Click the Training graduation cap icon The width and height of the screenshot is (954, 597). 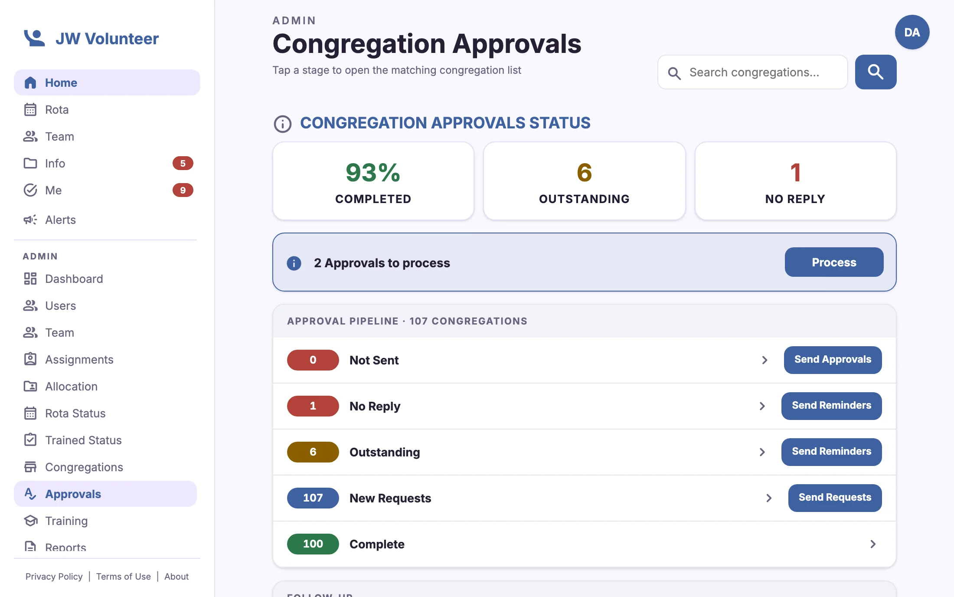tap(30, 521)
